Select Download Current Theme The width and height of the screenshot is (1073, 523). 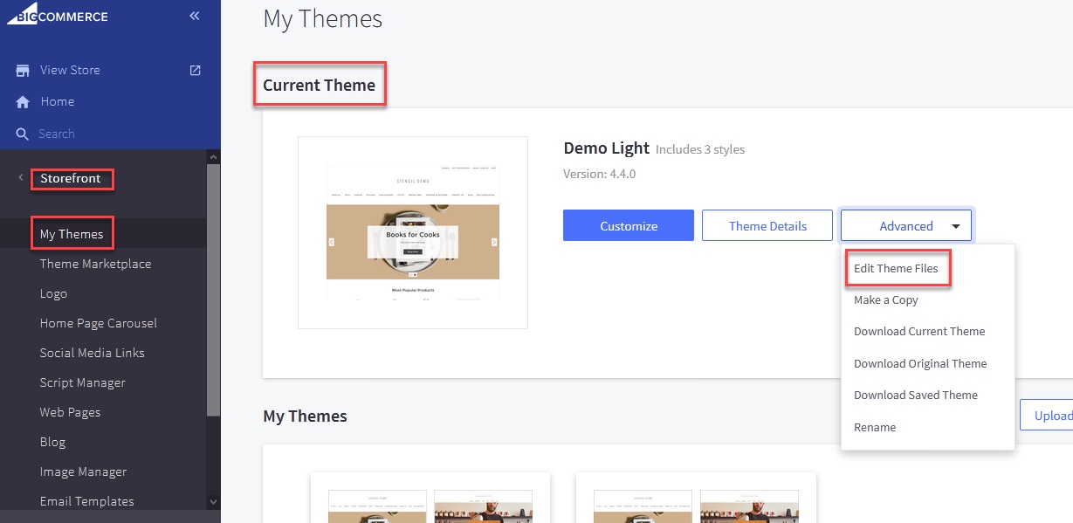[918, 332]
